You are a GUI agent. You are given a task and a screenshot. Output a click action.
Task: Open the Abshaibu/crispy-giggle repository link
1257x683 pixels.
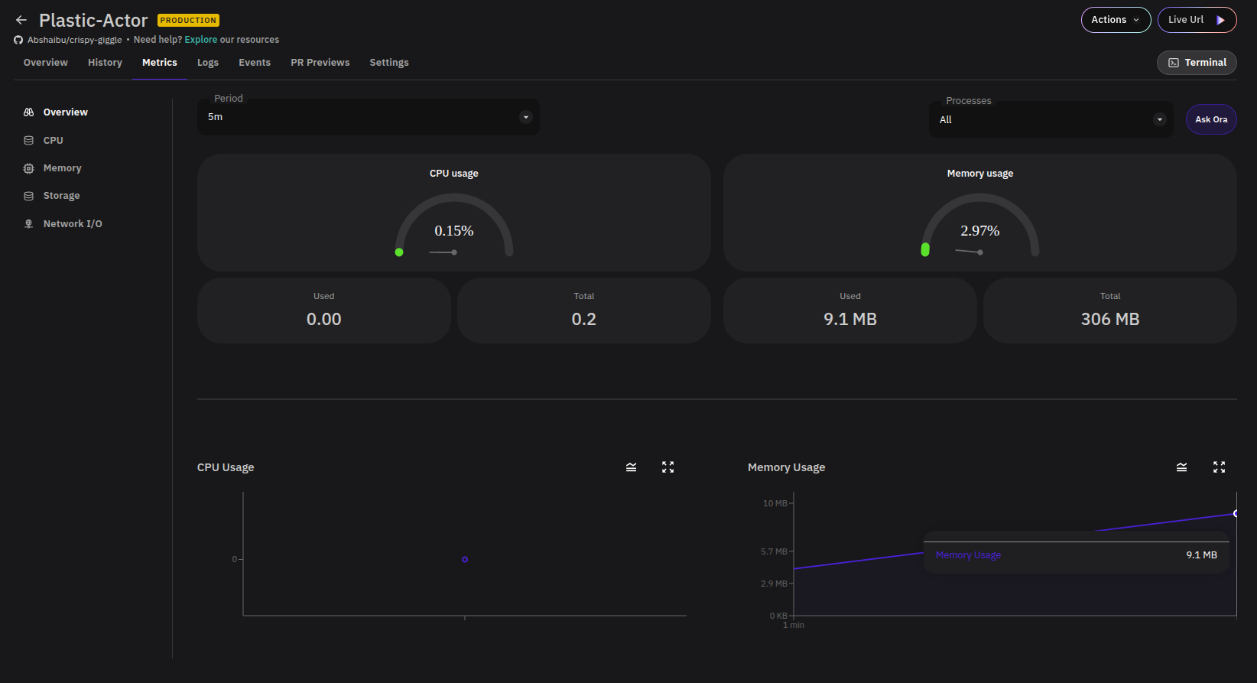click(74, 40)
